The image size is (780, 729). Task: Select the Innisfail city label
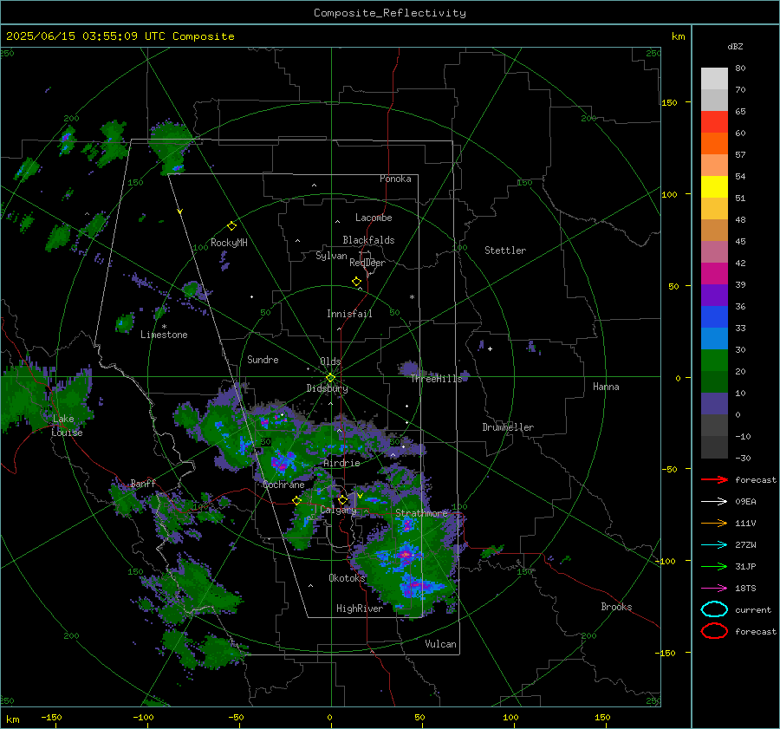(349, 314)
